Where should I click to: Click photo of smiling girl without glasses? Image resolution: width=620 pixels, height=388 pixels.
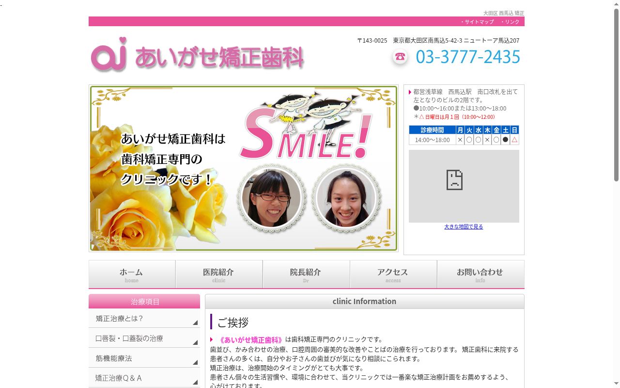point(346,198)
